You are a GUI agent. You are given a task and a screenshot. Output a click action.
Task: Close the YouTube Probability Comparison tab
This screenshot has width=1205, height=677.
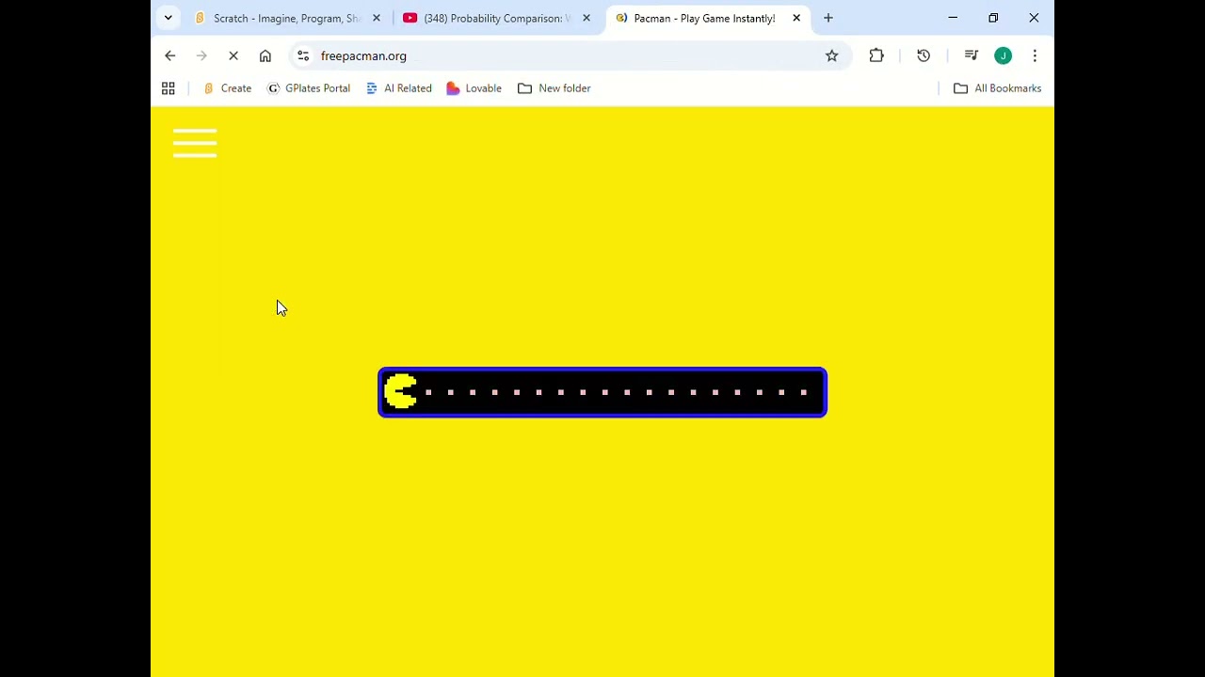click(x=586, y=18)
